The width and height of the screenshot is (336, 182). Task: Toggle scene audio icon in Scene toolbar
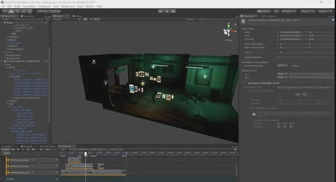90,19
